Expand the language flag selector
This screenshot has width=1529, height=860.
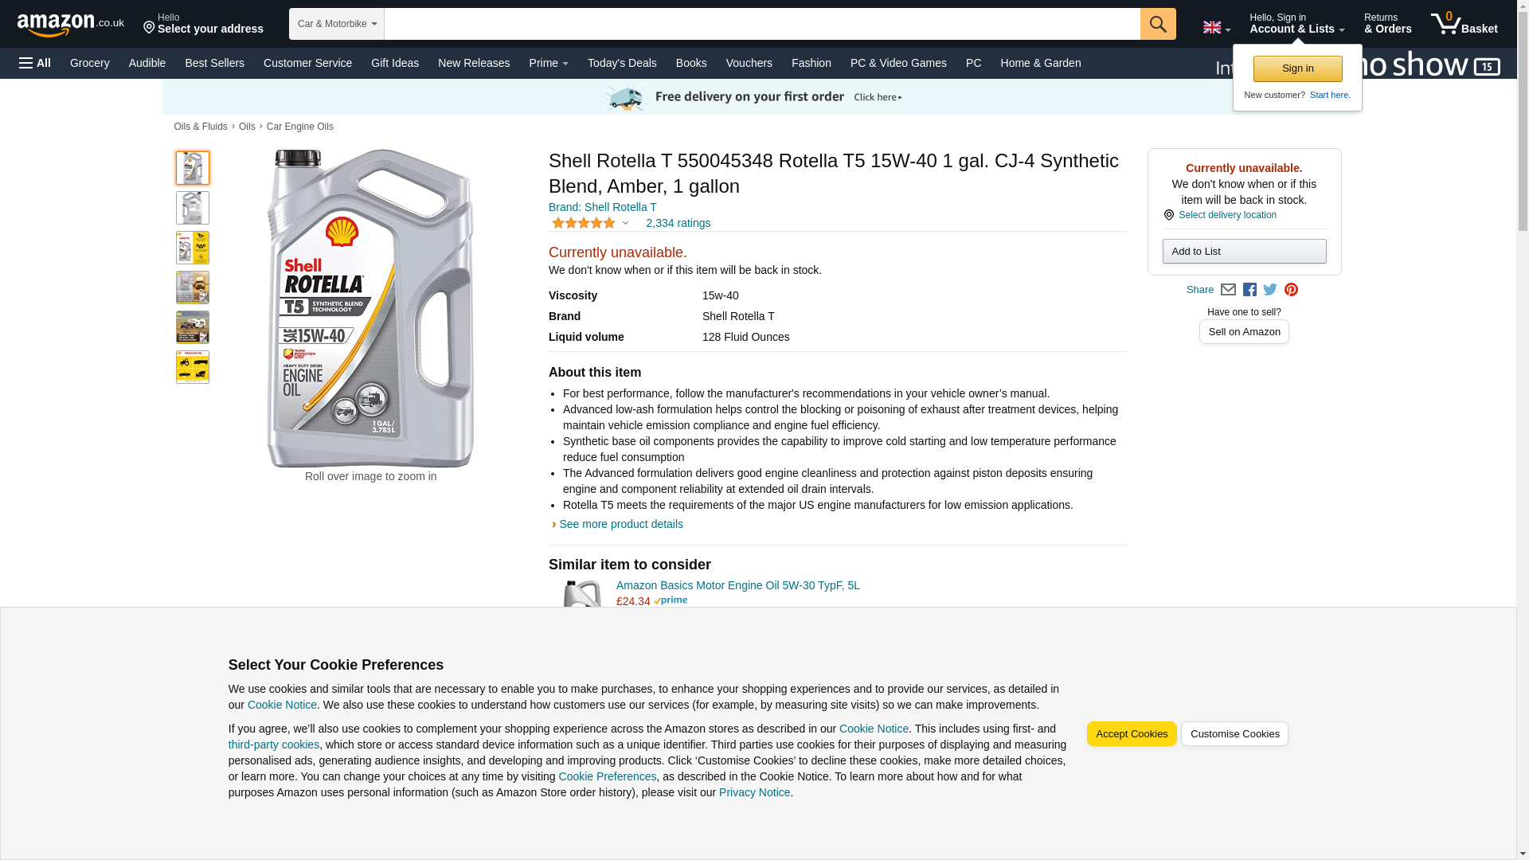[1216, 28]
